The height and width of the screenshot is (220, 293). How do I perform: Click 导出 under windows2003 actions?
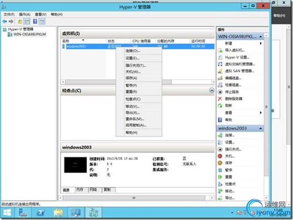(230, 198)
